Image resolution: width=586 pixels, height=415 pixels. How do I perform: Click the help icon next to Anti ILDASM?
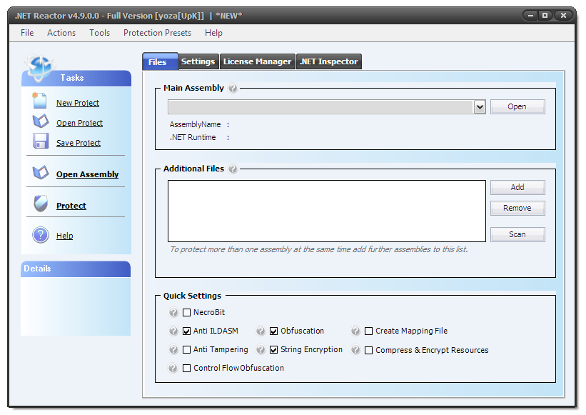[173, 331]
